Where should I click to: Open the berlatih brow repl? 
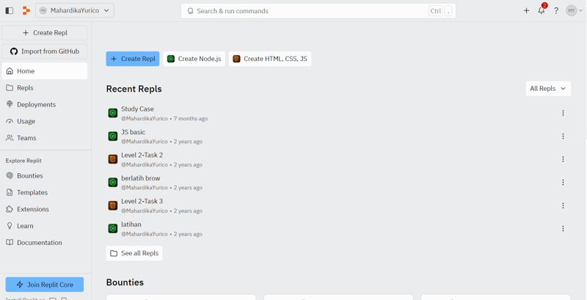point(140,178)
